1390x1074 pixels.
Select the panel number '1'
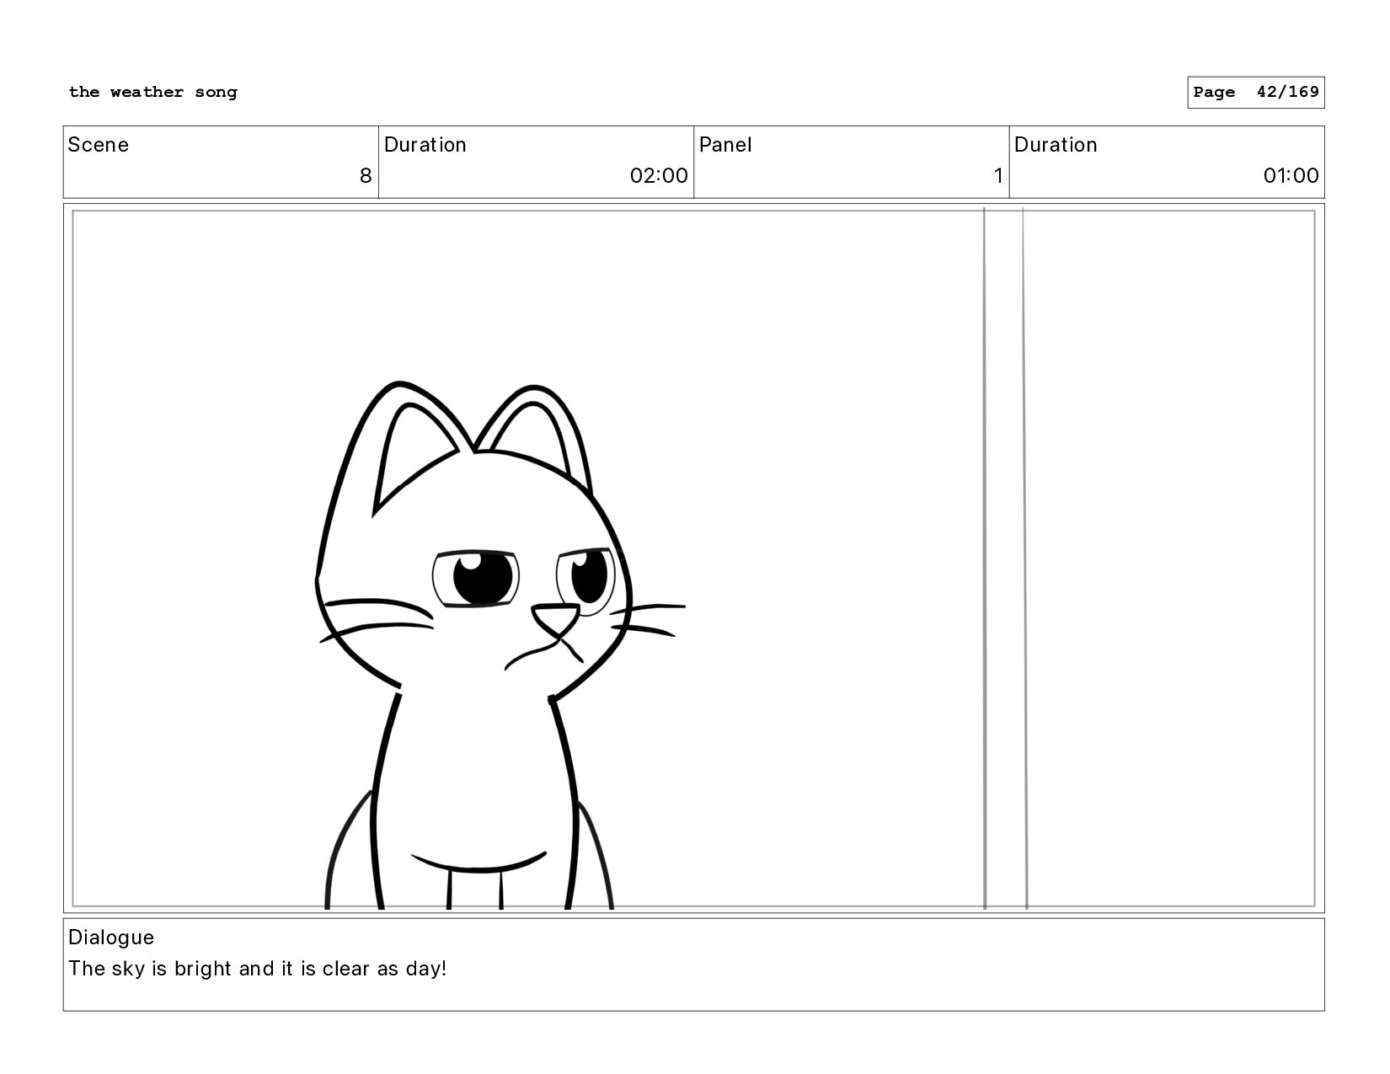click(x=998, y=175)
